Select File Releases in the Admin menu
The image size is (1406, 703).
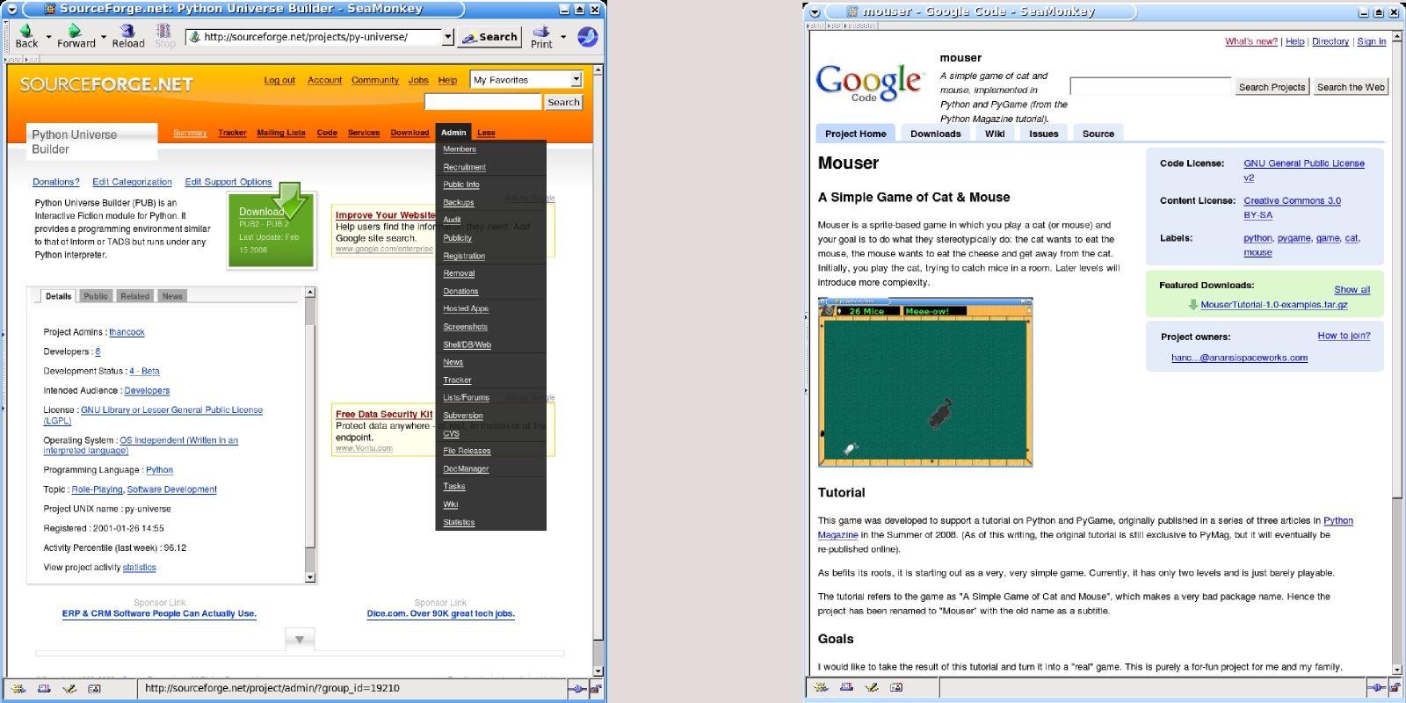[x=467, y=451]
